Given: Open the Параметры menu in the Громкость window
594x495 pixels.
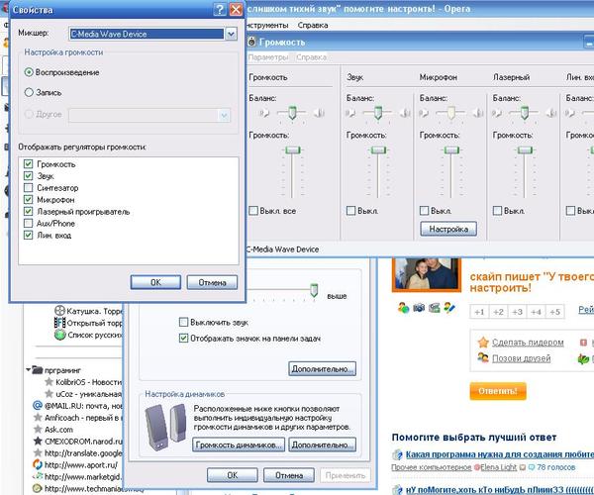Looking at the screenshot, I should click(x=268, y=57).
